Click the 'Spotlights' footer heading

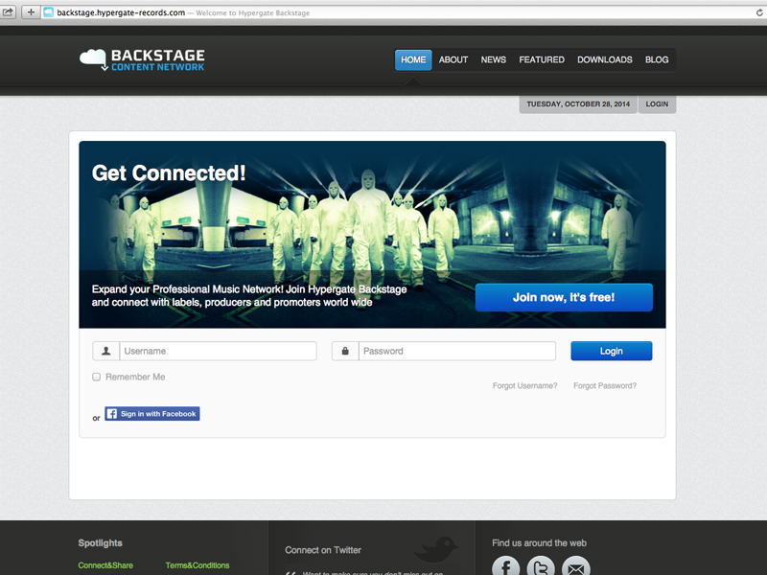point(101,542)
